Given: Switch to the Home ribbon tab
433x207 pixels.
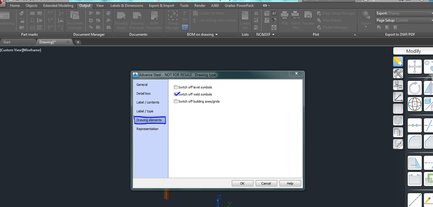Looking at the screenshot, I should click(x=15, y=6).
